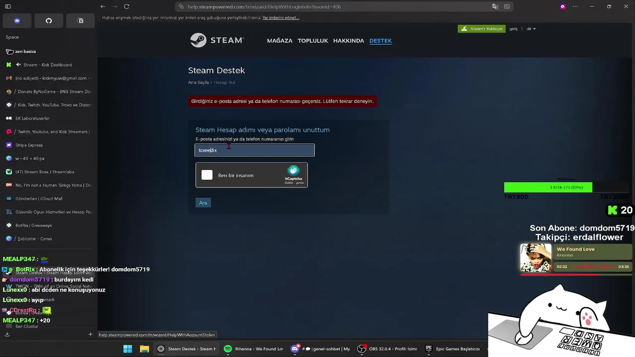Click 'Hesap Bul' breadcrumb link
This screenshot has height=357, width=635.
[224, 82]
